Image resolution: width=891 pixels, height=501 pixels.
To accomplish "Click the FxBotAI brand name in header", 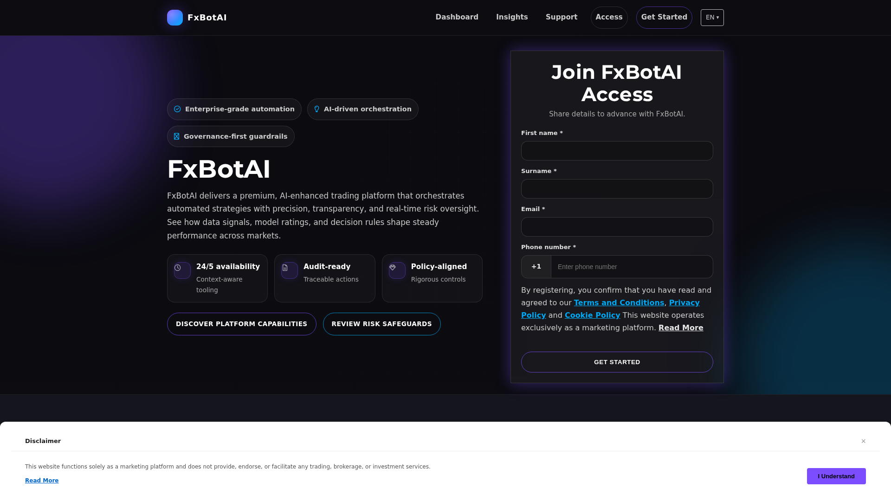I will coord(207,18).
